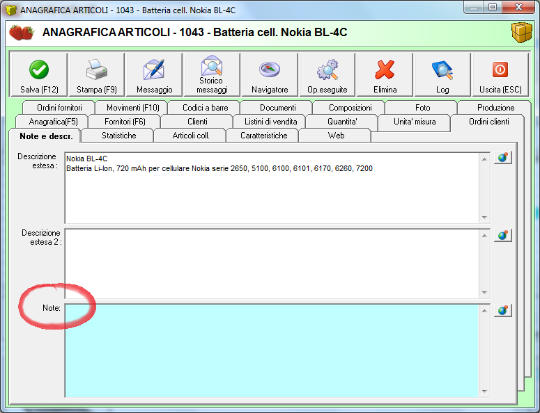Switch to Ordini fornitori tab
This screenshot has height=413, width=540.
(59, 108)
